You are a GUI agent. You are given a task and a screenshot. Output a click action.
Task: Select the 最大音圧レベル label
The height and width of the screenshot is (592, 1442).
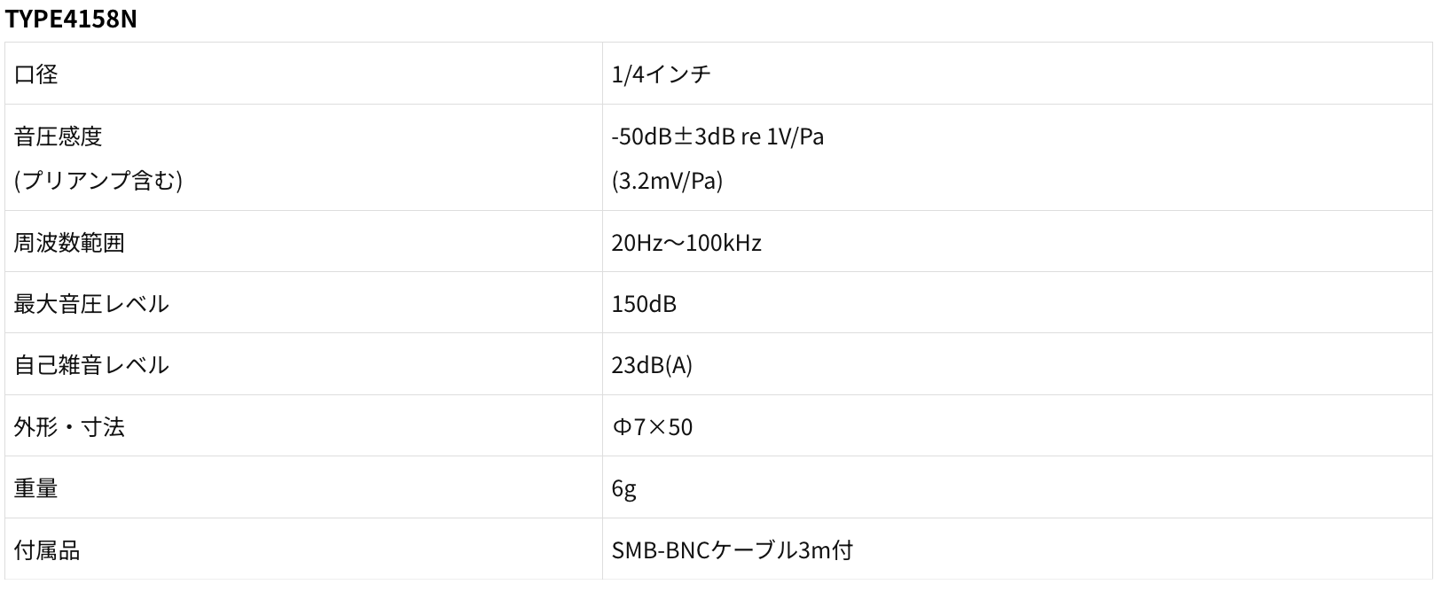91,304
